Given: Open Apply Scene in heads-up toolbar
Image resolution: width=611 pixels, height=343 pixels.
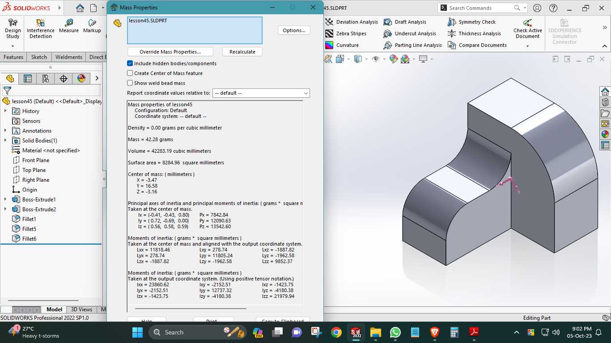Looking at the screenshot, I should coord(405,59).
